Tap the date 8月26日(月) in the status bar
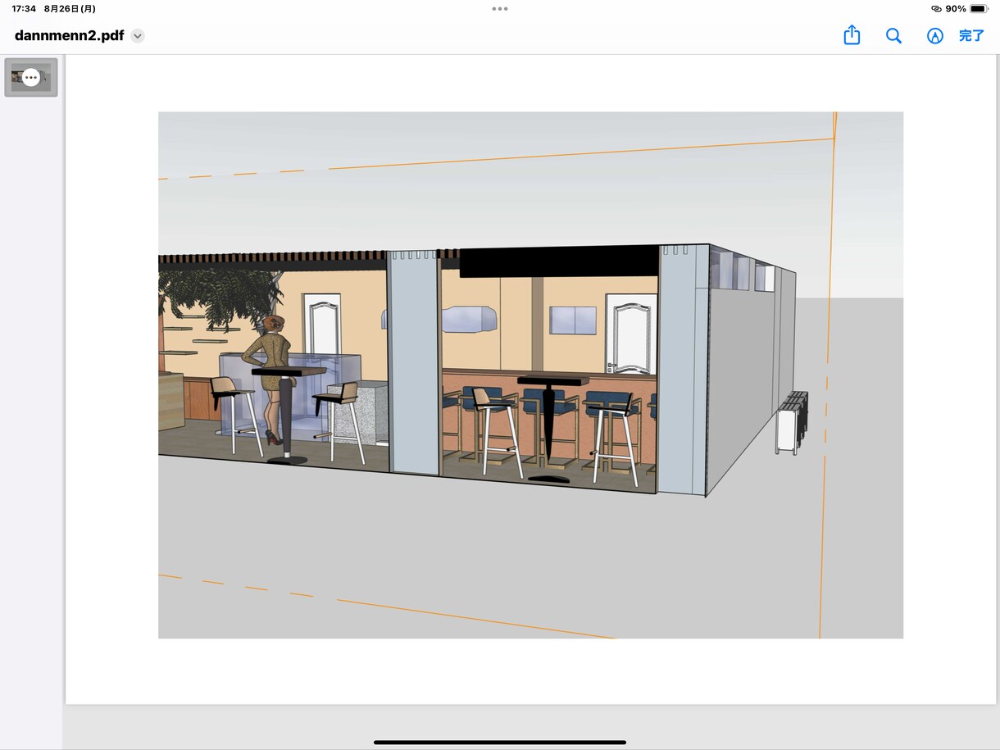The height and width of the screenshot is (750, 1000). click(70, 8)
